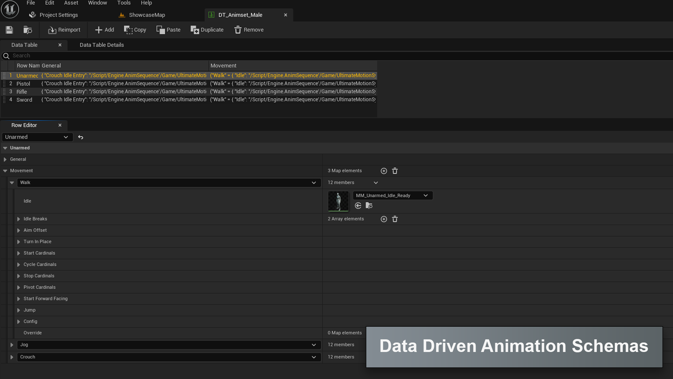Screen dimensions: 673x379
Task: Open the Walk key dropdown
Action: tap(314, 182)
